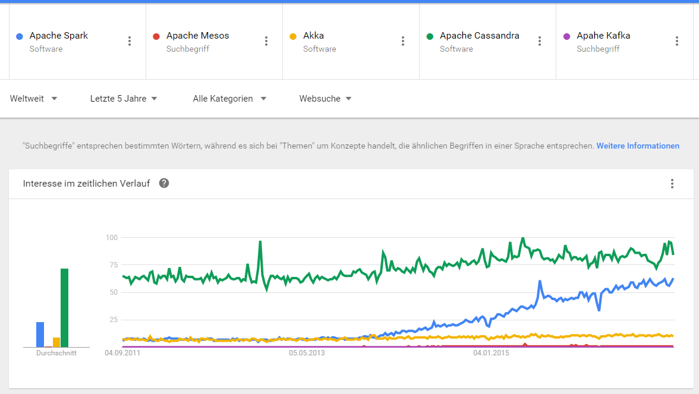The width and height of the screenshot is (699, 394).
Task: Open the Letzte 5 Jahre time dropdown
Action: tap(124, 99)
